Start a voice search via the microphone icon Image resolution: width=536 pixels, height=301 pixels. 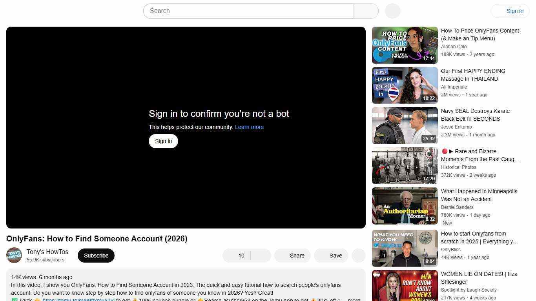(392, 11)
